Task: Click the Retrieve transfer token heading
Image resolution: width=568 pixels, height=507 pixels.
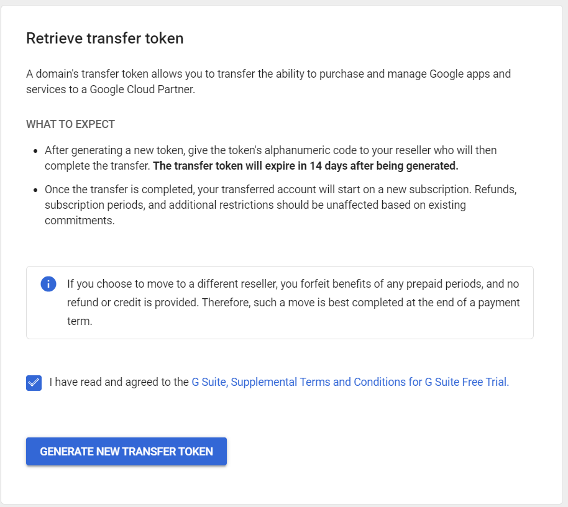Action: [x=104, y=39]
